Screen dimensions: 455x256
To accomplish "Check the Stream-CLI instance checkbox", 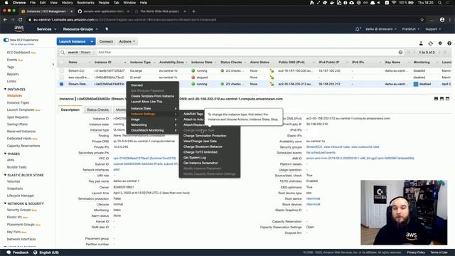I will tap(61, 70).
